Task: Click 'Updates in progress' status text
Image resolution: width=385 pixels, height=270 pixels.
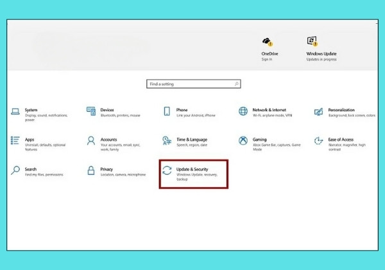Action: click(x=321, y=59)
